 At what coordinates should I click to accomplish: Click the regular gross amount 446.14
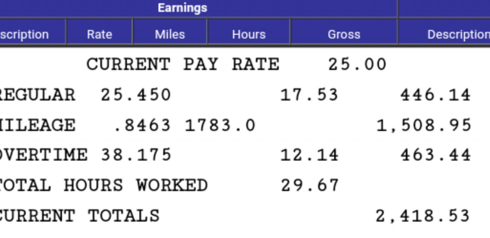click(435, 95)
